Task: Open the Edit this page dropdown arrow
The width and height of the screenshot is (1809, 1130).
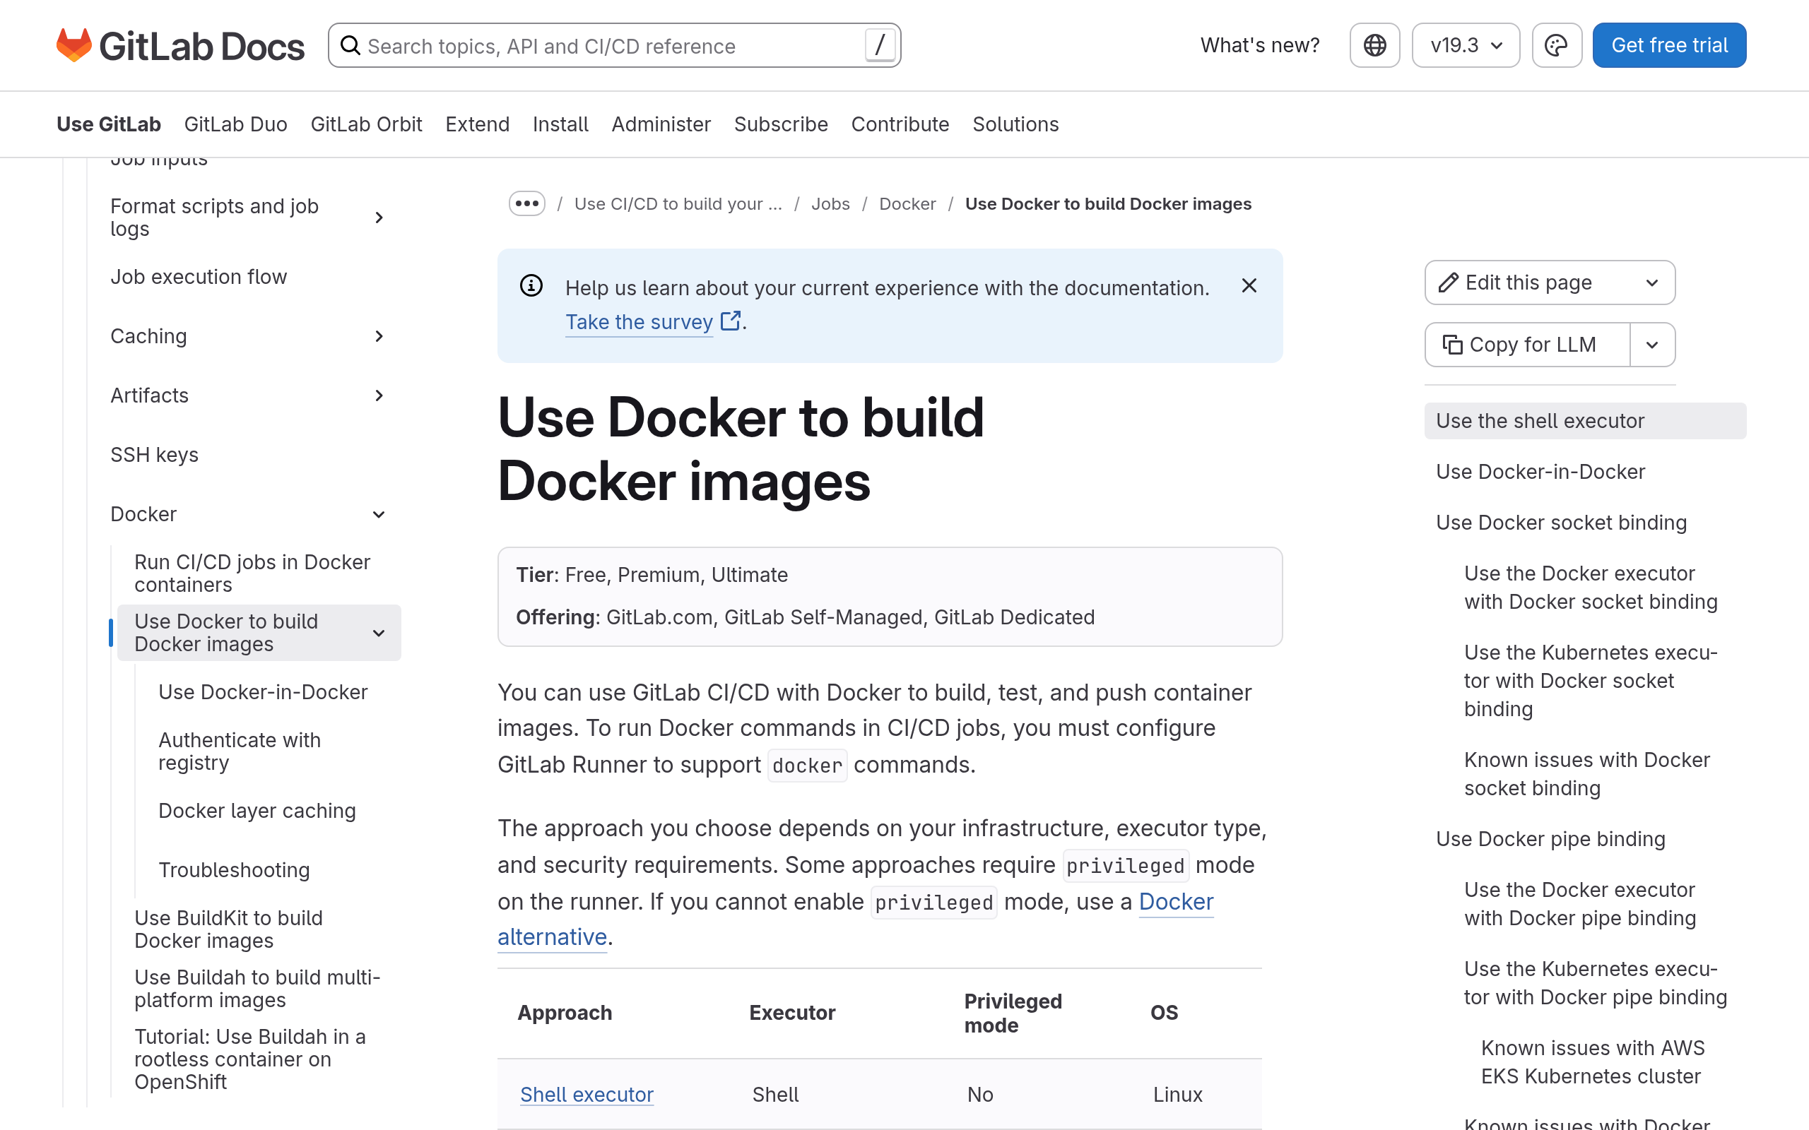Action: pyautogui.click(x=1652, y=282)
